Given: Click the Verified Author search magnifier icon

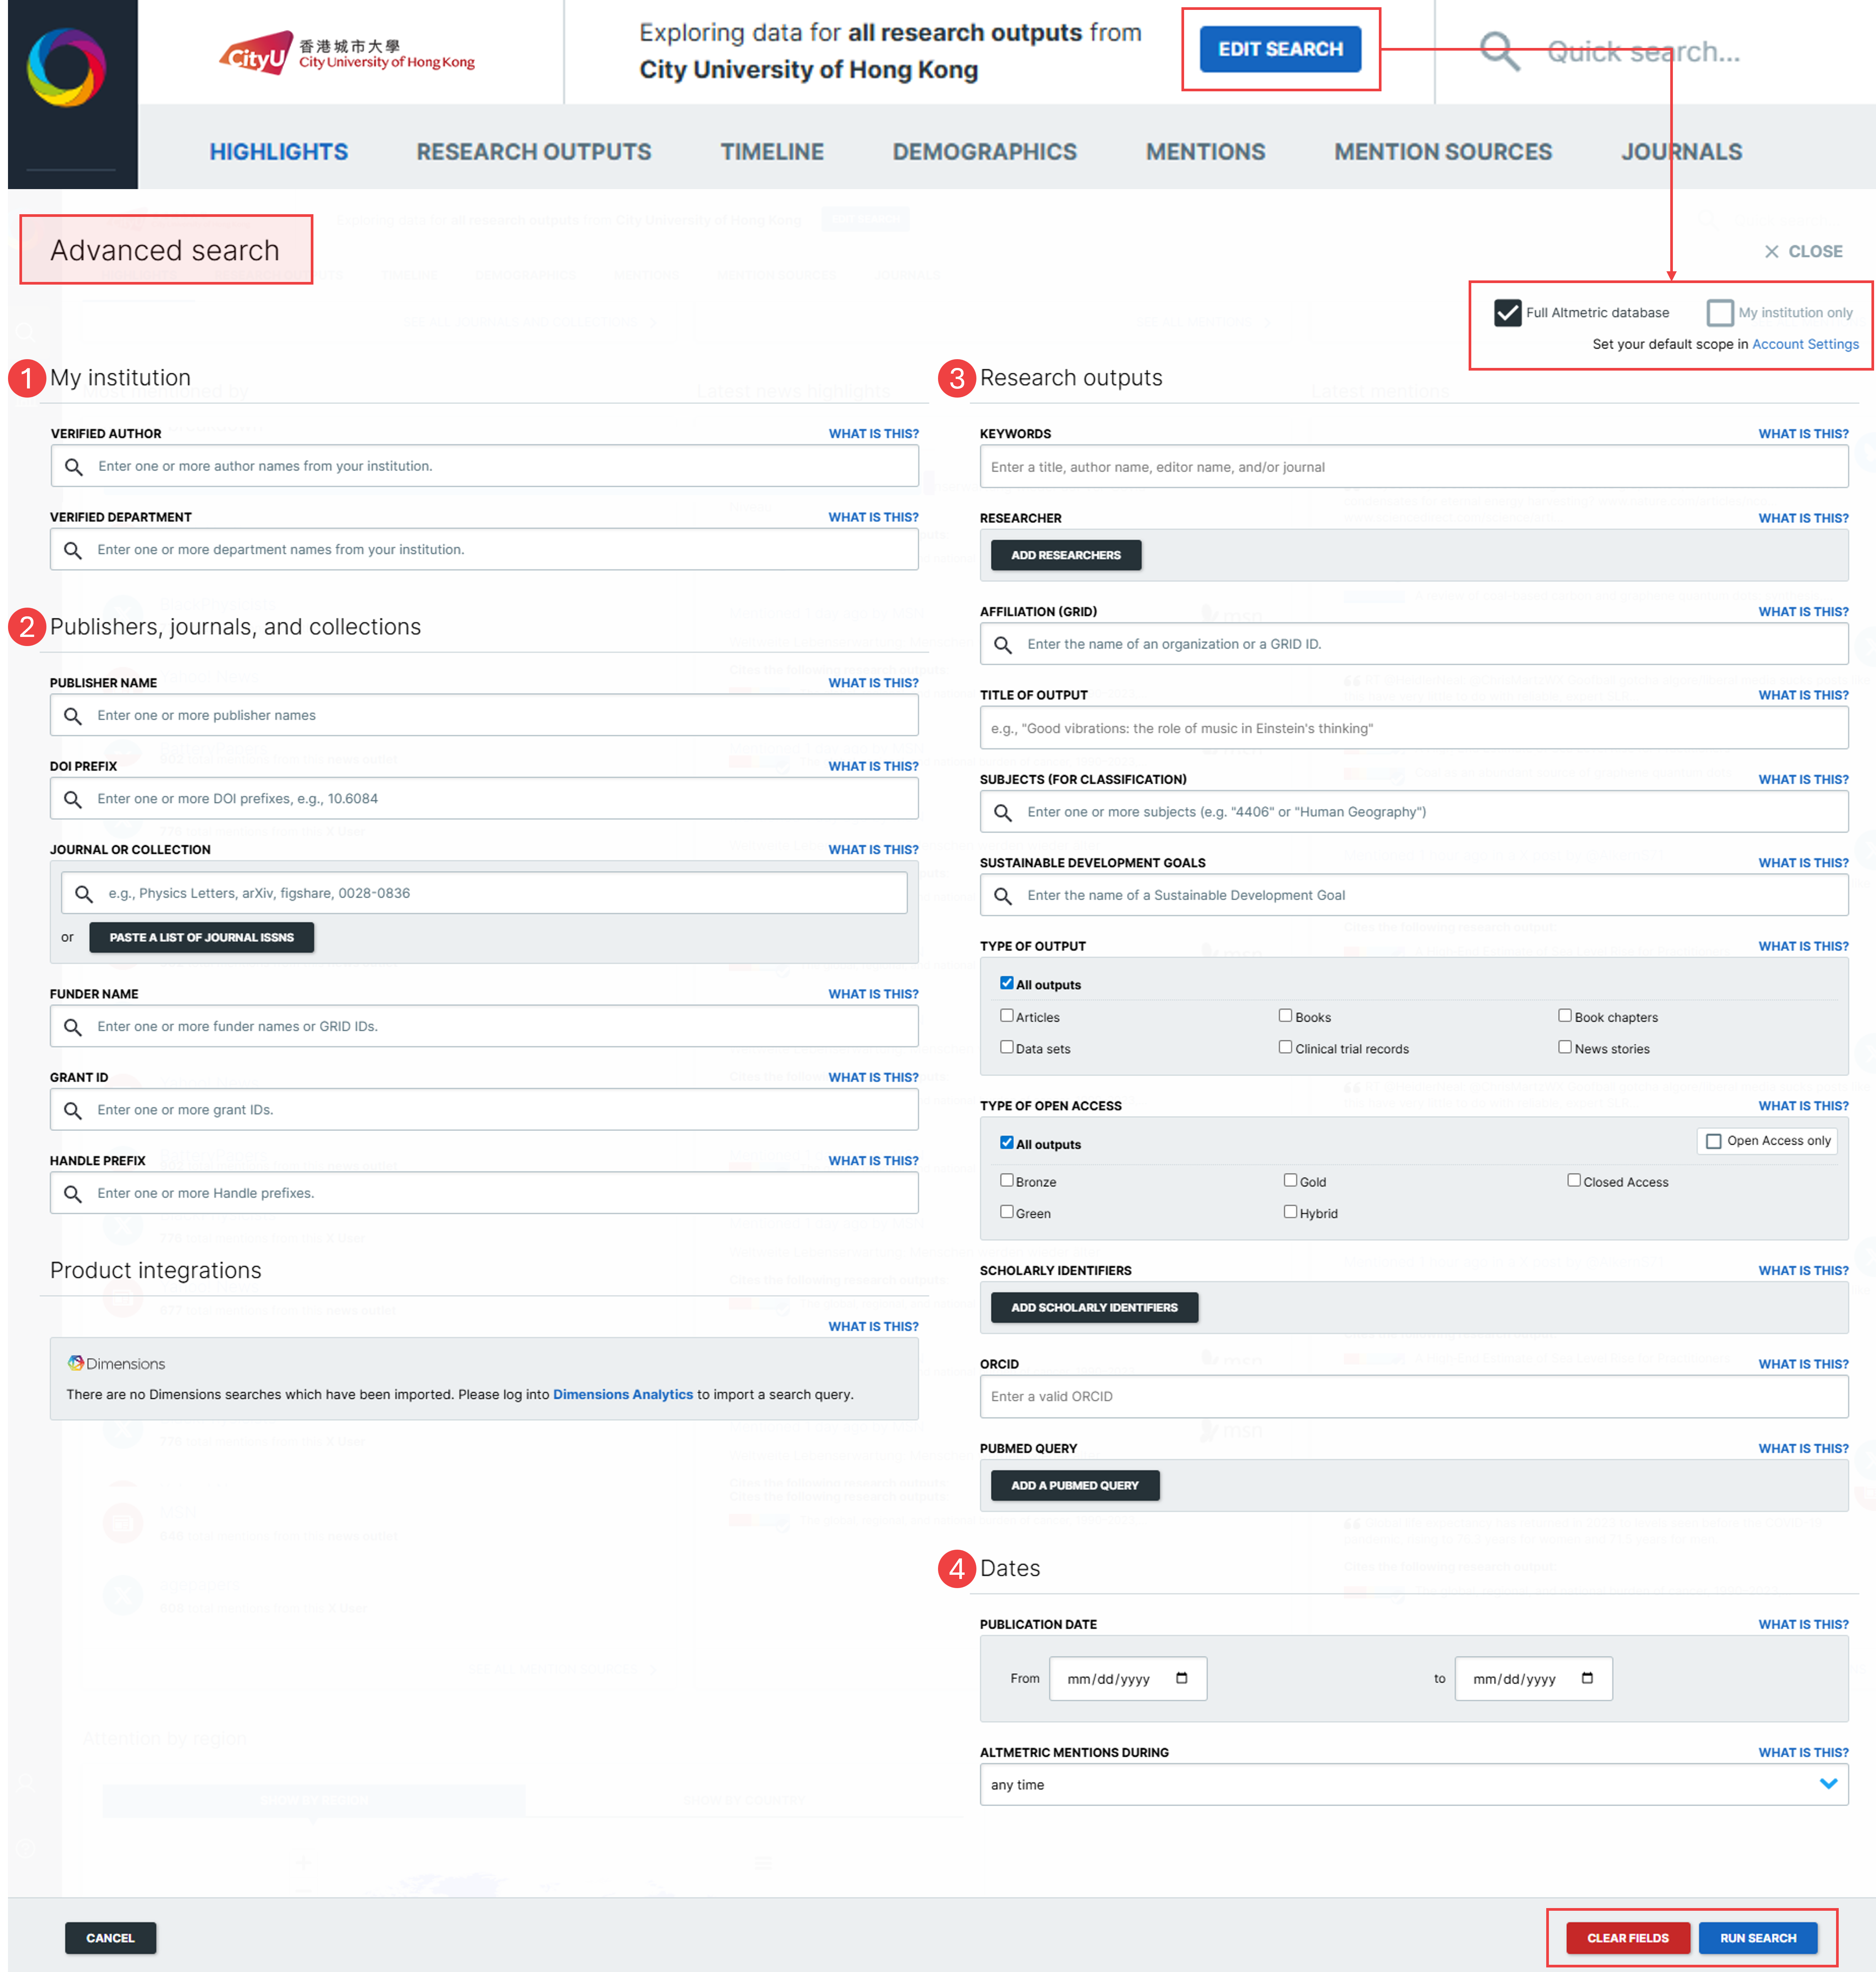Looking at the screenshot, I should [x=74, y=466].
